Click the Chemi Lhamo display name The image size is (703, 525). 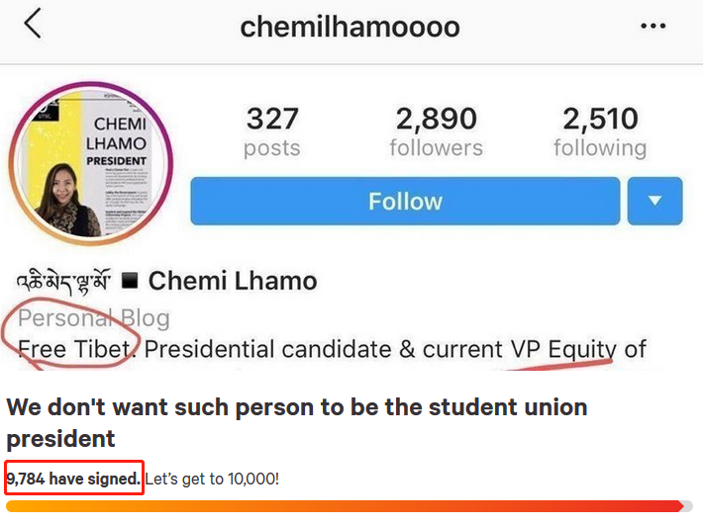[x=233, y=281]
